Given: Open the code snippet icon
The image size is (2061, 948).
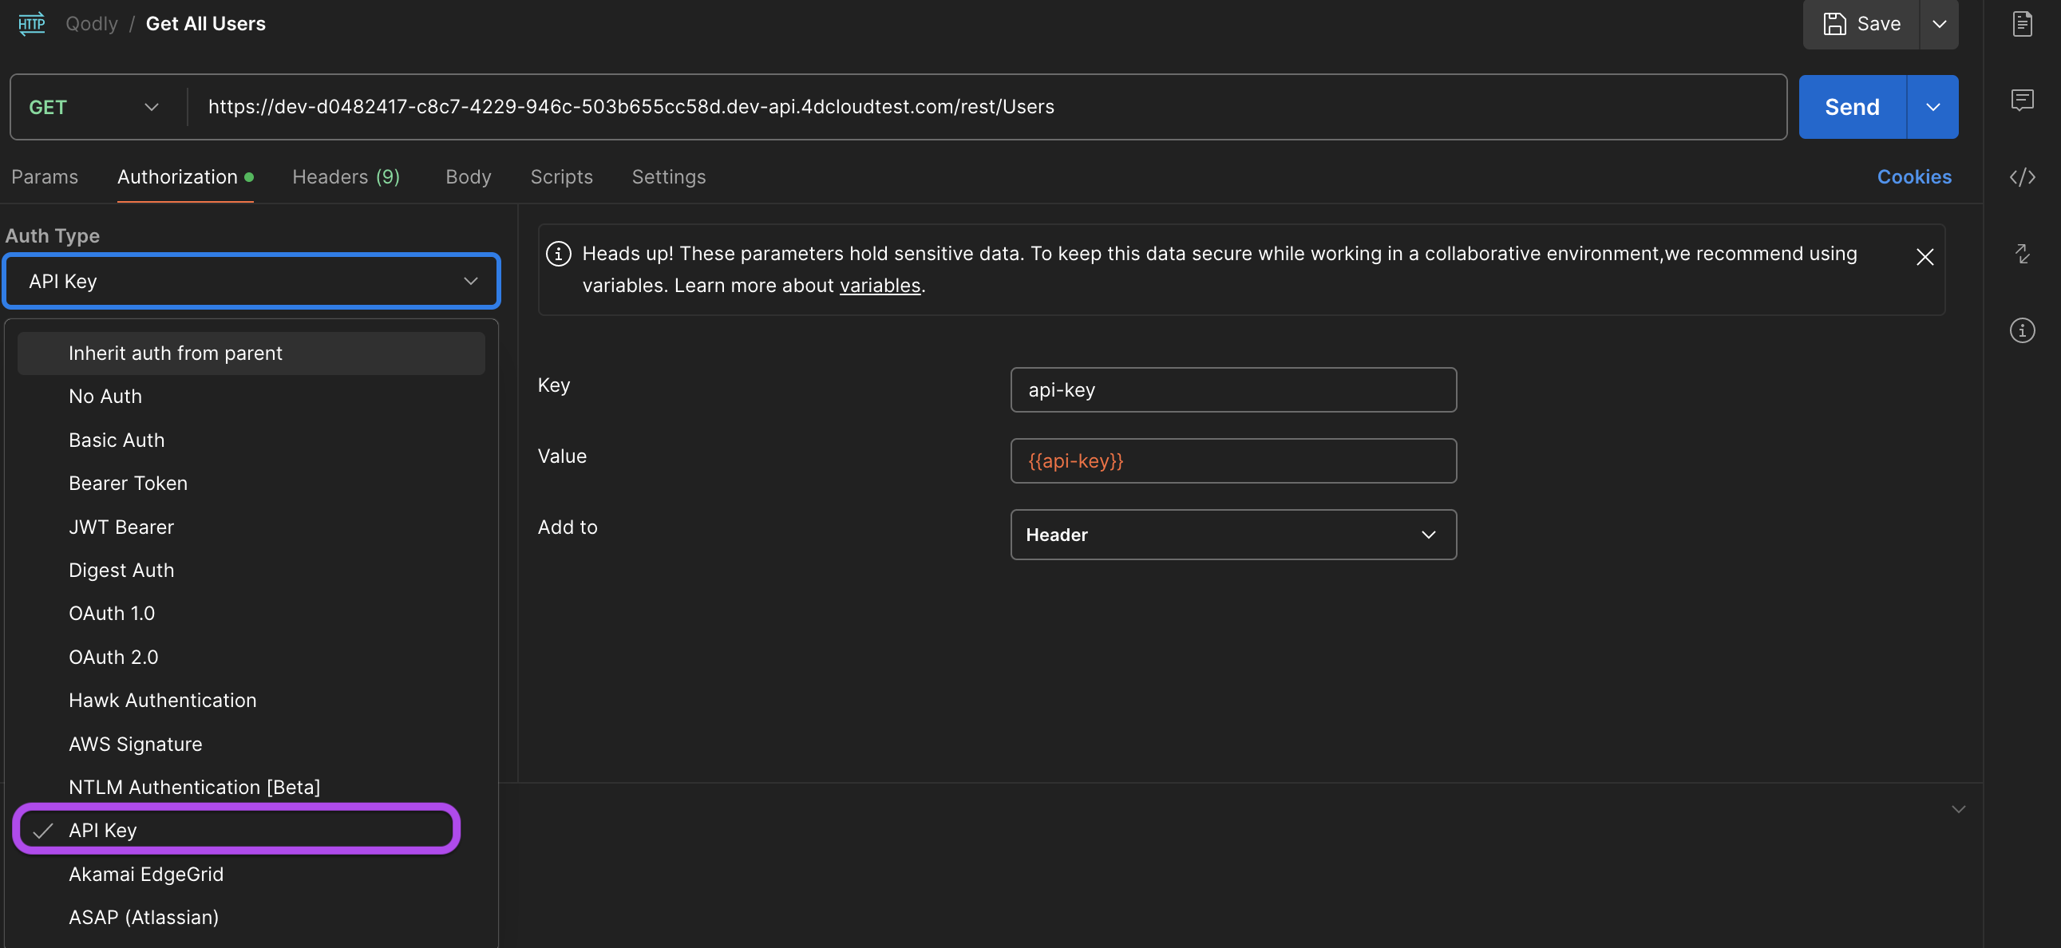Looking at the screenshot, I should pos(2022,177).
